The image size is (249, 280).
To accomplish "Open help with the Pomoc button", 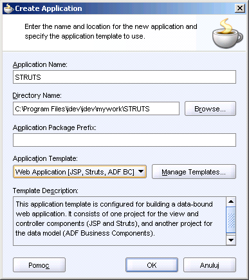I will coord(39,265).
